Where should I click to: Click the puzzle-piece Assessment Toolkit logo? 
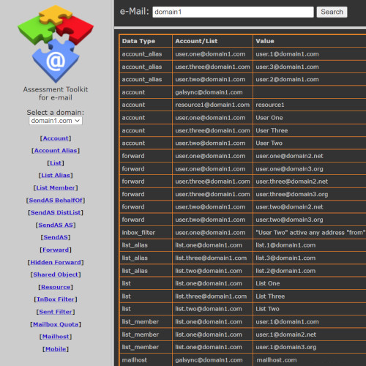pyautogui.click(x=56, y=44)
